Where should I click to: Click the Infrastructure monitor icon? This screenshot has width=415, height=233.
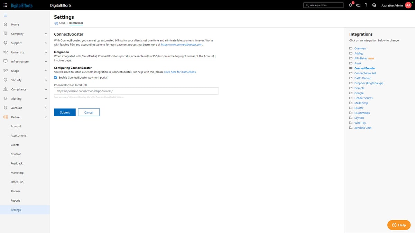pyautogui.click(x=5, y=61)
